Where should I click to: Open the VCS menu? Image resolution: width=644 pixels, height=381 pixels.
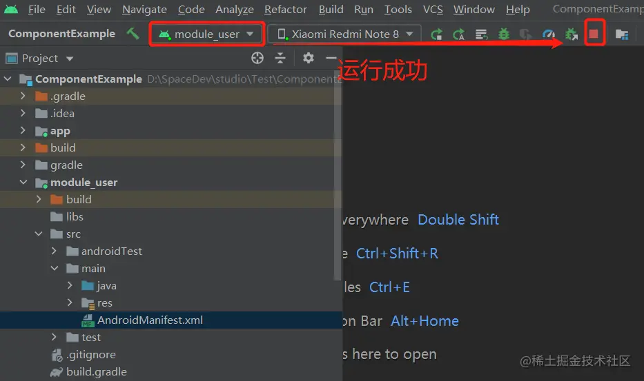[x=433, y=9]
